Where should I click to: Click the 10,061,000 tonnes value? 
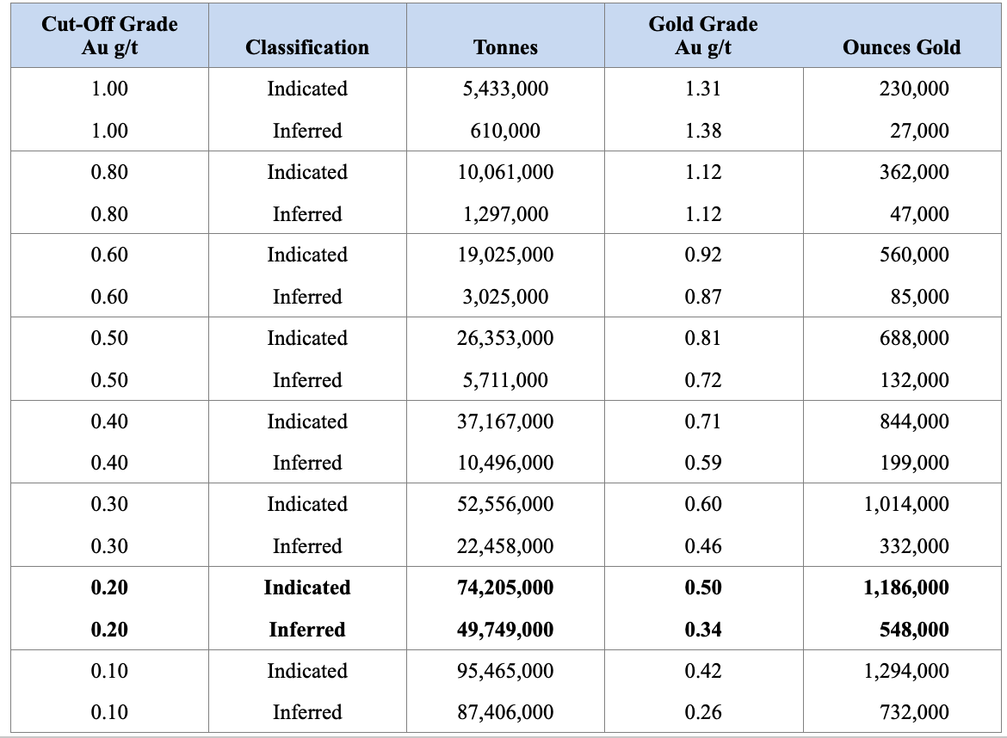coord(505,172)
